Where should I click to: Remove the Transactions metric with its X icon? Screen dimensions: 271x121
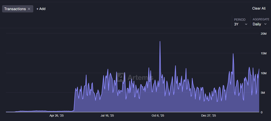[x=29, y=9]
